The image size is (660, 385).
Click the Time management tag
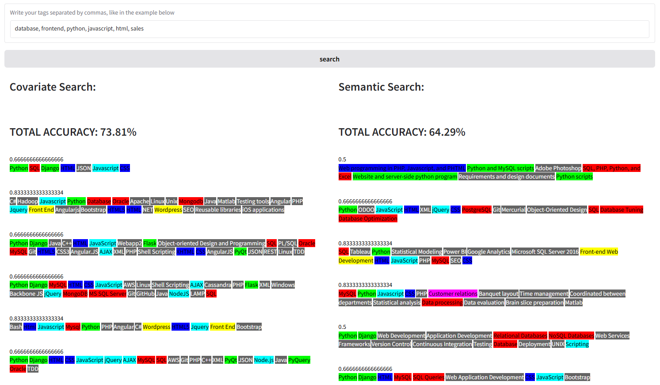544,294
